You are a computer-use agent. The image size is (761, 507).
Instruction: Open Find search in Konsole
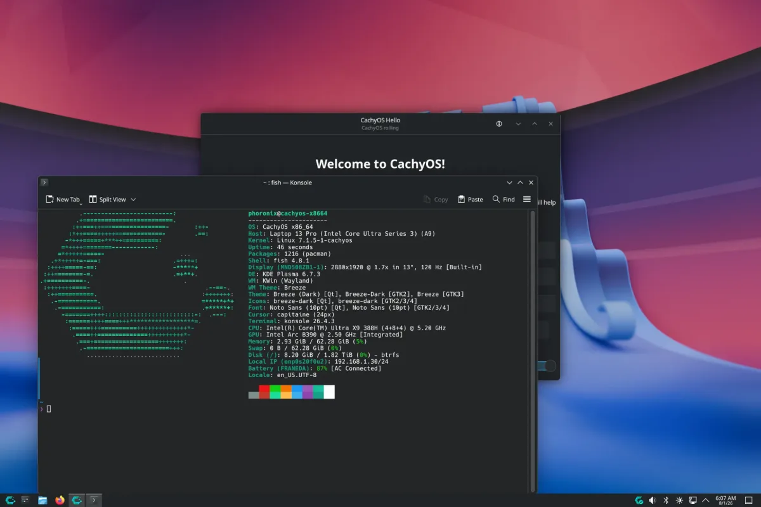[503, 199]
